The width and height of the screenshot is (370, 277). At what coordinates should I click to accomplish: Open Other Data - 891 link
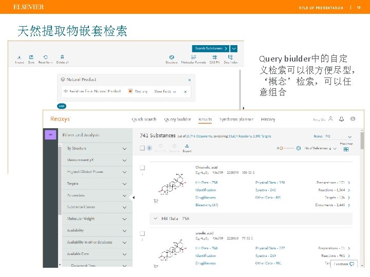pyautogui.click(x=268, y=197)
